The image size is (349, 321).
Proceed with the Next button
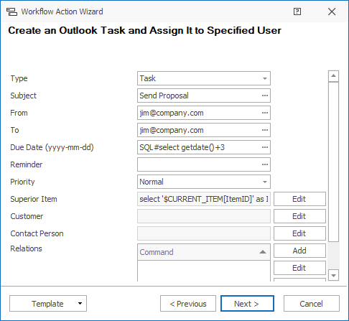[247, 304]
